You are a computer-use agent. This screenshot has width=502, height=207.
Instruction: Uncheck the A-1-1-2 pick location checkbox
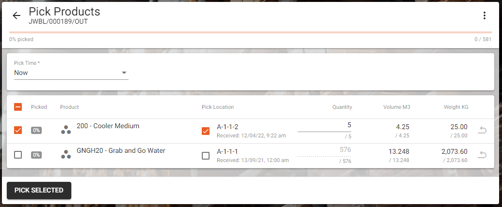(206, 131)
